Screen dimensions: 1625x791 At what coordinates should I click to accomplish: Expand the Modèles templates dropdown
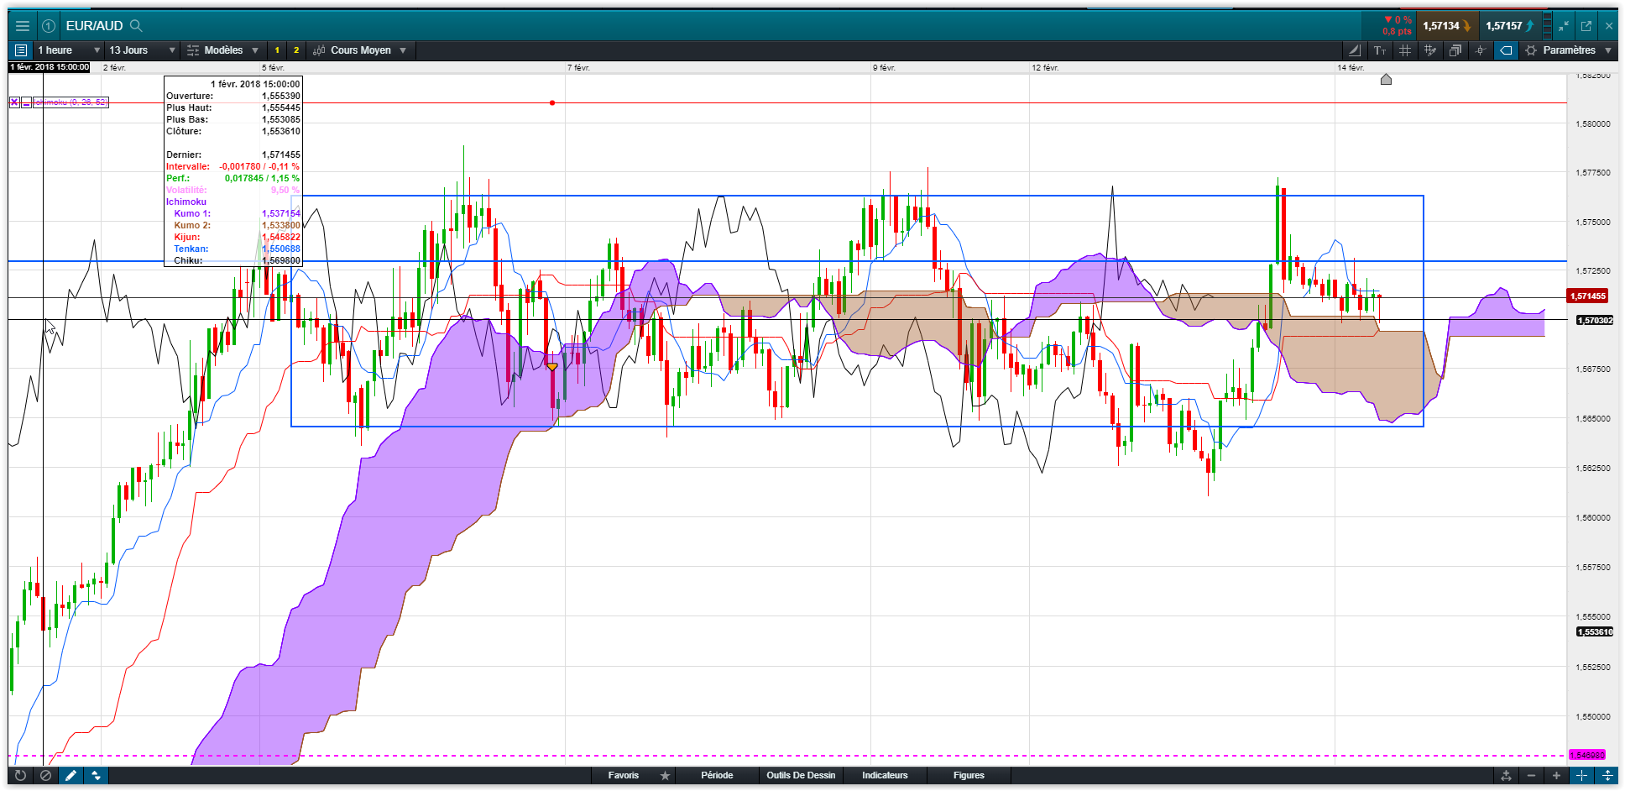[223, 50]
